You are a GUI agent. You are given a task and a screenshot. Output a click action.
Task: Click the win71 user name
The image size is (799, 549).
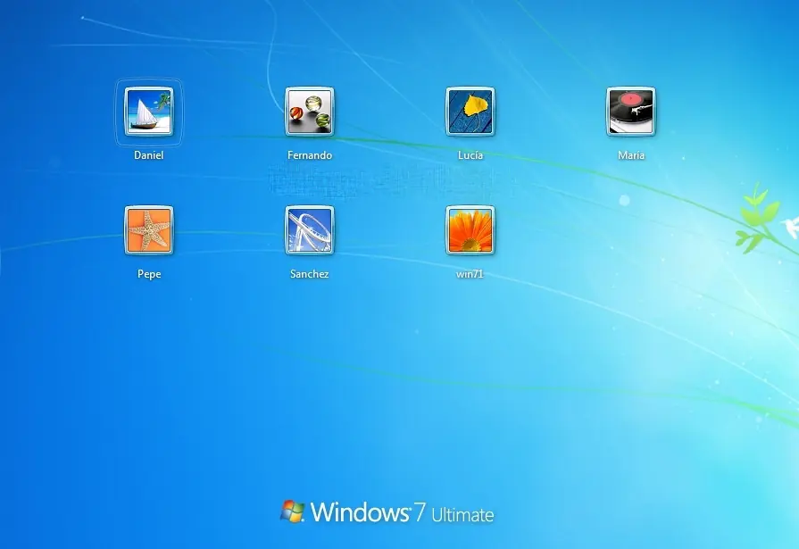click(x=470, y=274)
